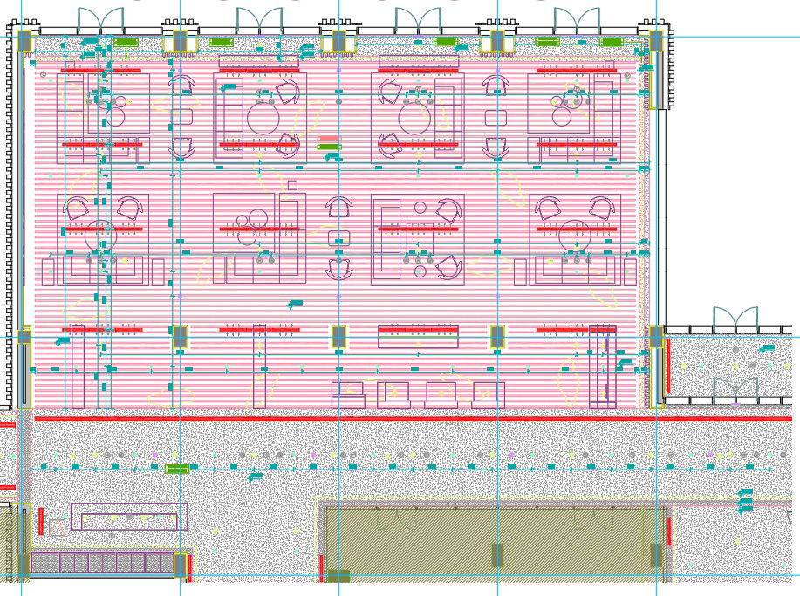Click the red and green tag pair mid-floor
800x596 pixels.
(328, 143)
